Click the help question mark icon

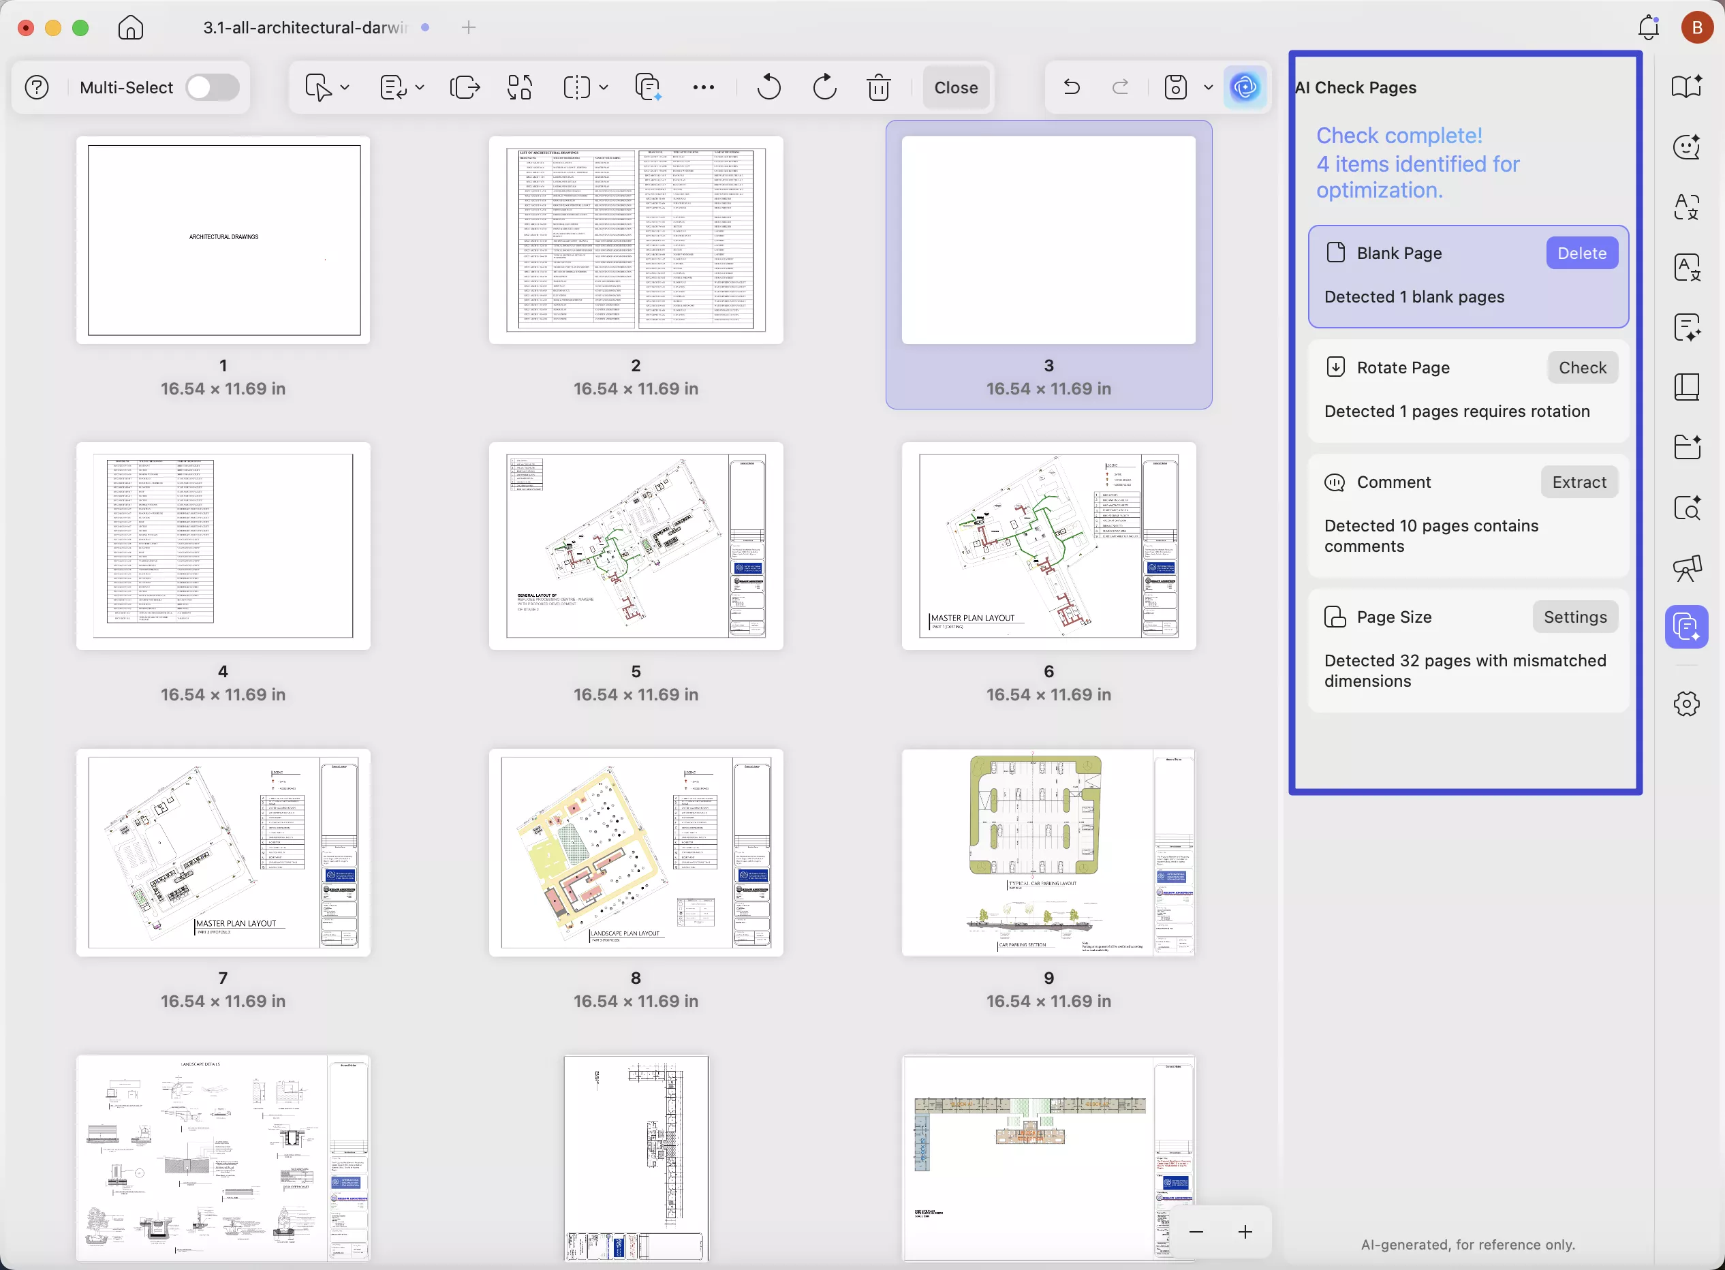(x=37, y=88)
